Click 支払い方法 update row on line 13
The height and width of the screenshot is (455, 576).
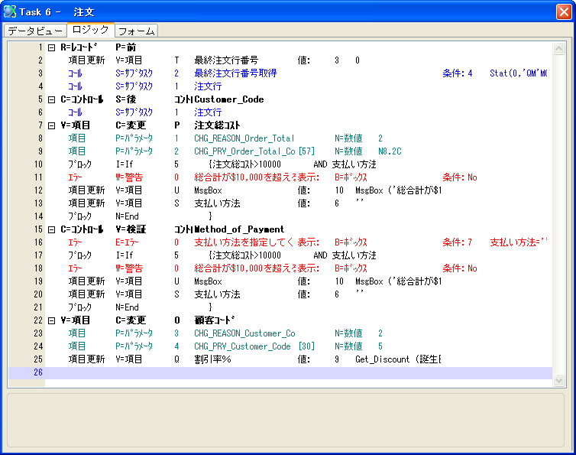click(280, 203)
